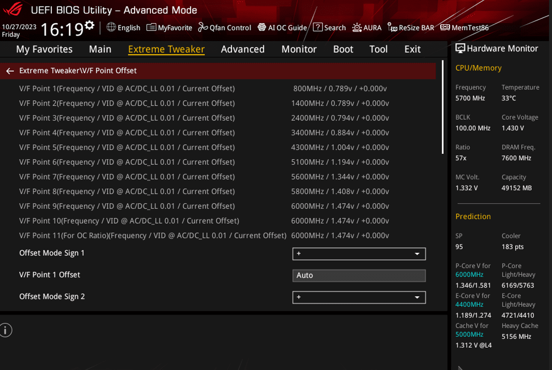Click the 4400MHz E-Core link
Image resolution: width=552 pixels, height=370 pixels.
click(x=469, y=305)
